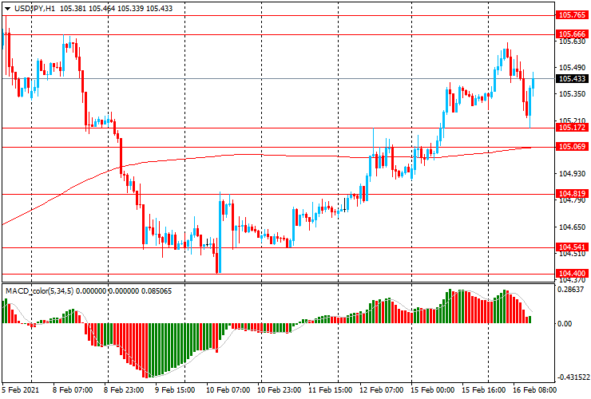
Task: Select the OHLC values 105.381 105.464 105.339 105.433
Action: (x=116, y=8)
